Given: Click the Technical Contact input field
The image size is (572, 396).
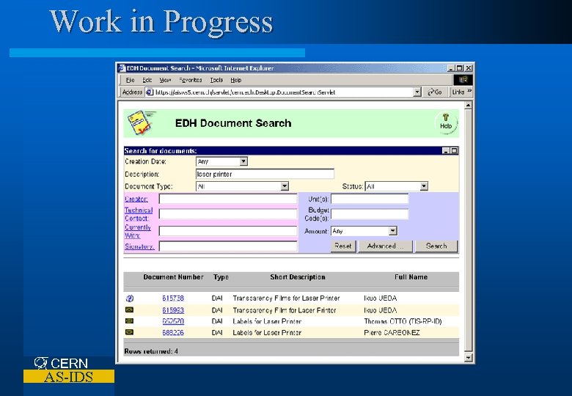Looking at the screenshot, I should click(x=228, y=214).
